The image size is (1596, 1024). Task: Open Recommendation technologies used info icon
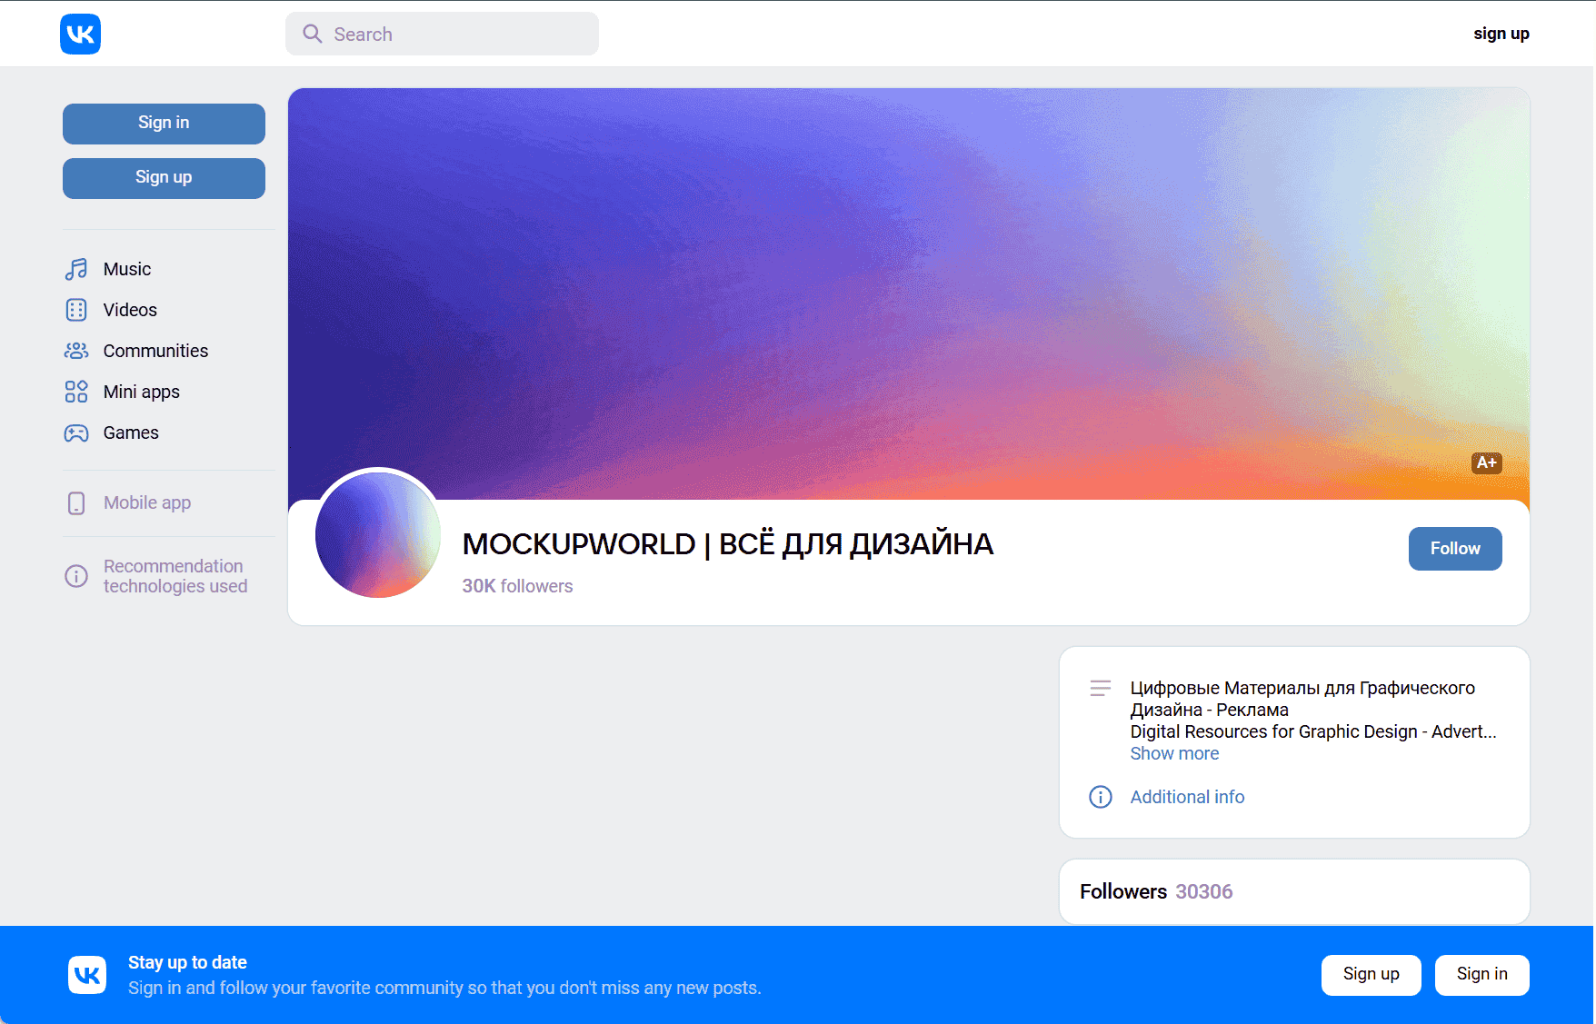coord(76,576)
